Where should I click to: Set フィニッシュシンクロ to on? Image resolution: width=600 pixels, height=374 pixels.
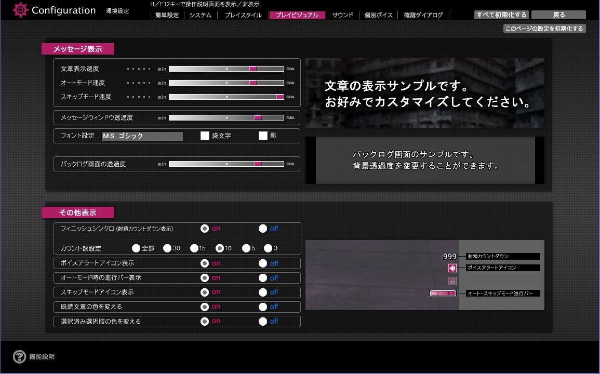coord(205,229)
